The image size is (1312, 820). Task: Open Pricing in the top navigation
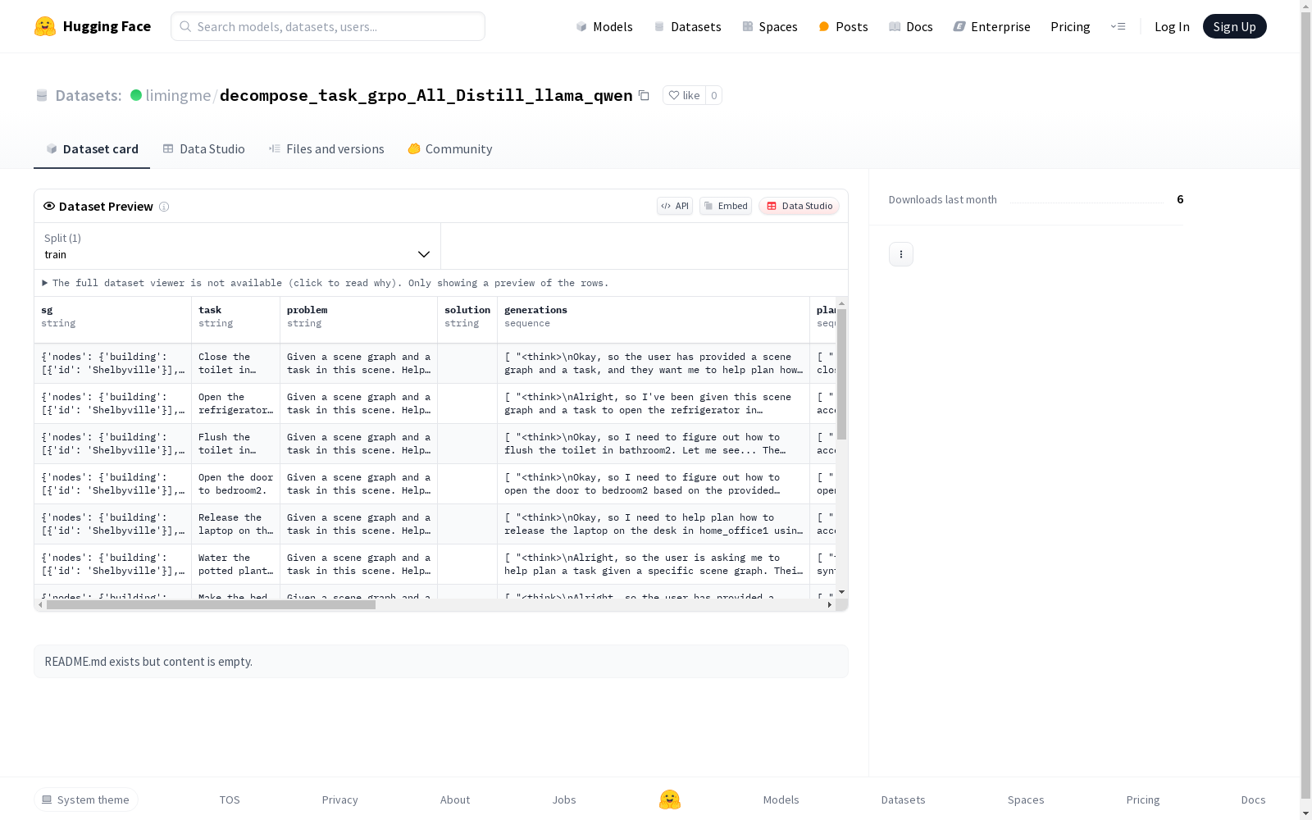1070,26
